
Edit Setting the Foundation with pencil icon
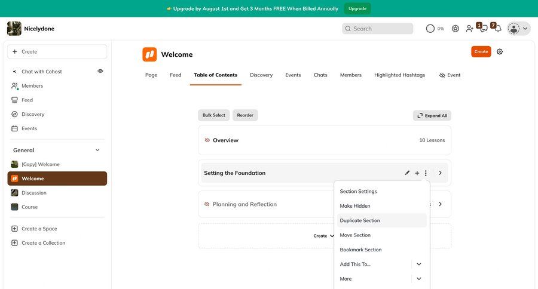pyautogui.click(x=407, y=173)
